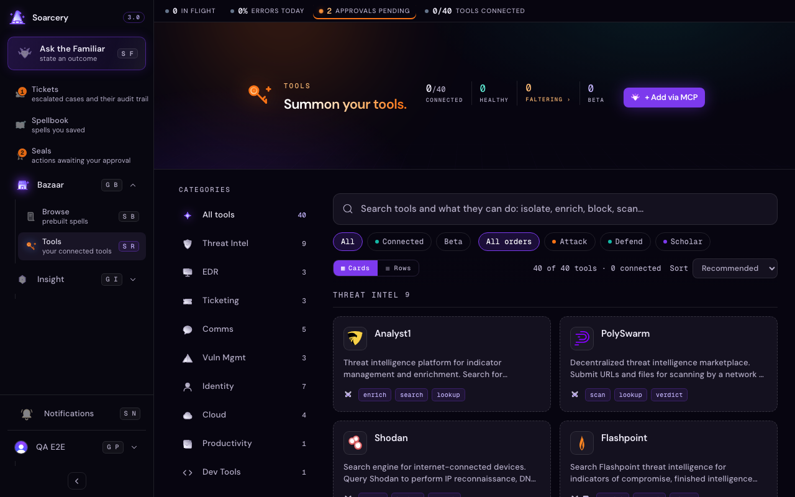
Task: Open Ask the Familiar prompt
Action: click(76, 53)
